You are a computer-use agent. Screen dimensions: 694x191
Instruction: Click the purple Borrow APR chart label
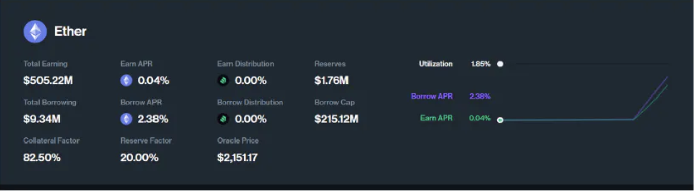(432, 96)
